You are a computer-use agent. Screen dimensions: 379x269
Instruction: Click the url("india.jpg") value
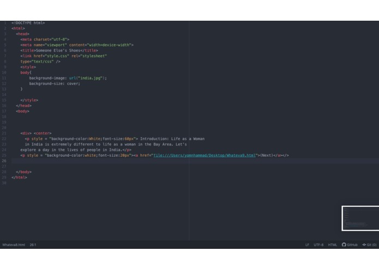click(87, 78)
